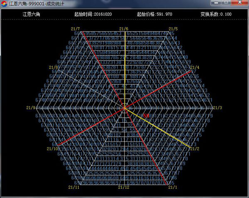
Task: Click the 21/9 axis label
Action: point(31,108)
